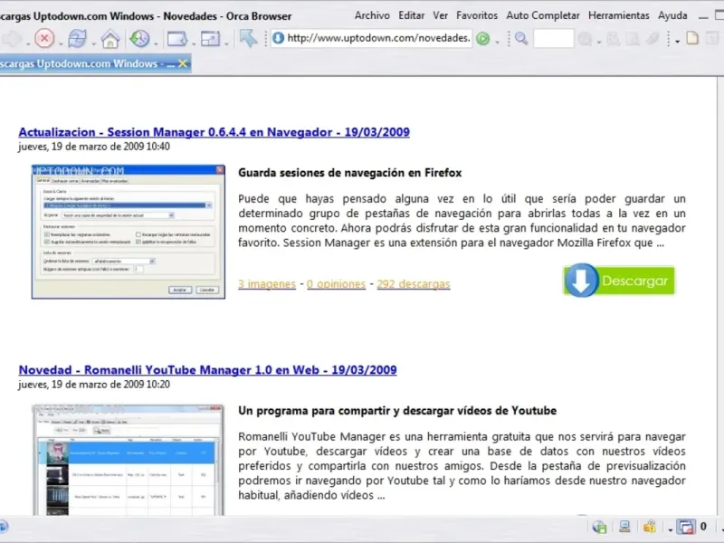This screenshot has width=724, height=543.
Task: Open the Favoritos menu
Action: pyautogui.click(x=477, y=15)
